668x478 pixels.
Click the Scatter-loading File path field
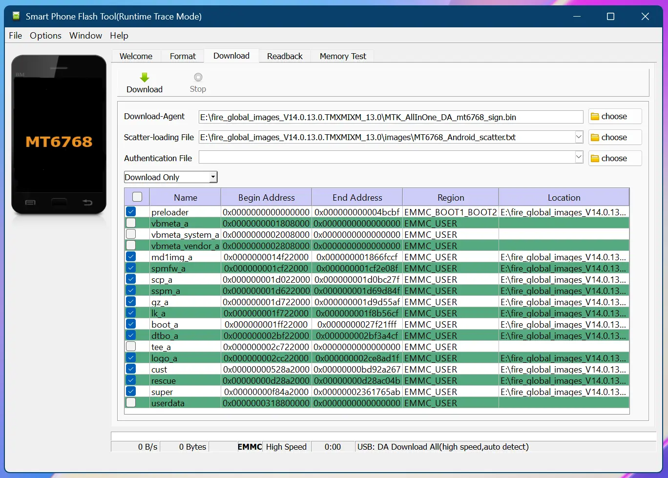click(386, 137)
